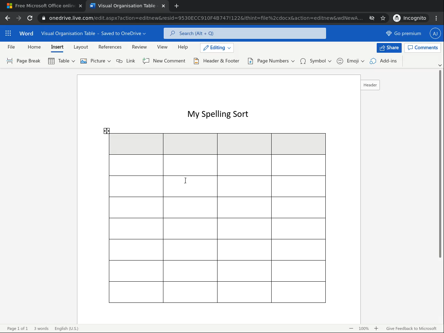Open Header & Footer
Screen dimensions: 444x333
click(x=216, y=61)
